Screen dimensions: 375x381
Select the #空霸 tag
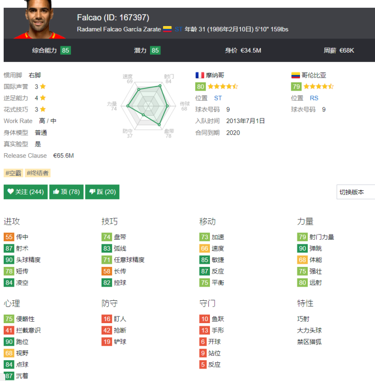click(13, 173)
